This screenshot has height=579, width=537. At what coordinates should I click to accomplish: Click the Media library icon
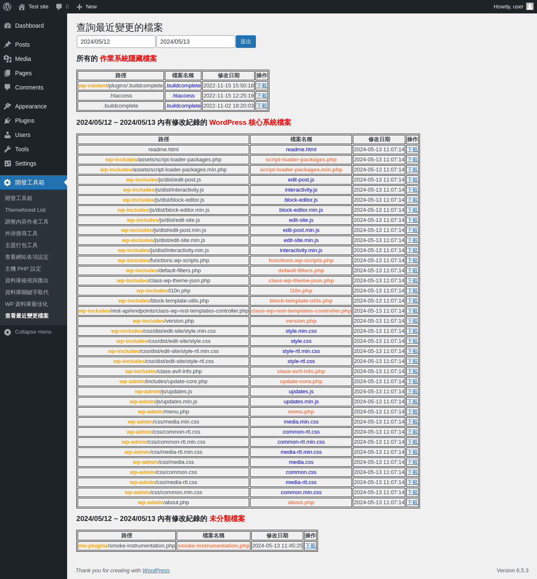(x=8, y=59)
